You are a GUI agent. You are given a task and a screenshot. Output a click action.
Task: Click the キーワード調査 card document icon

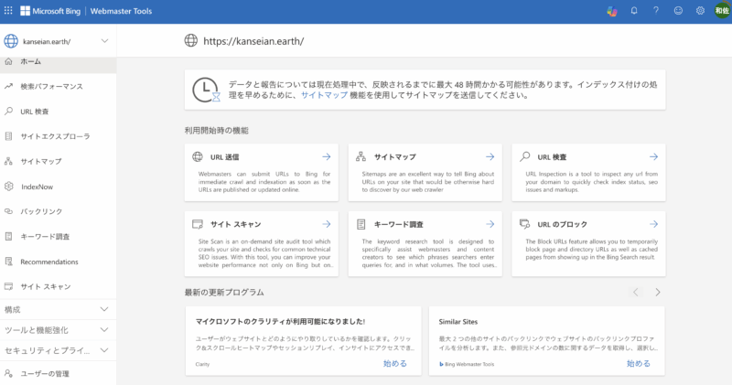[361, 224]
